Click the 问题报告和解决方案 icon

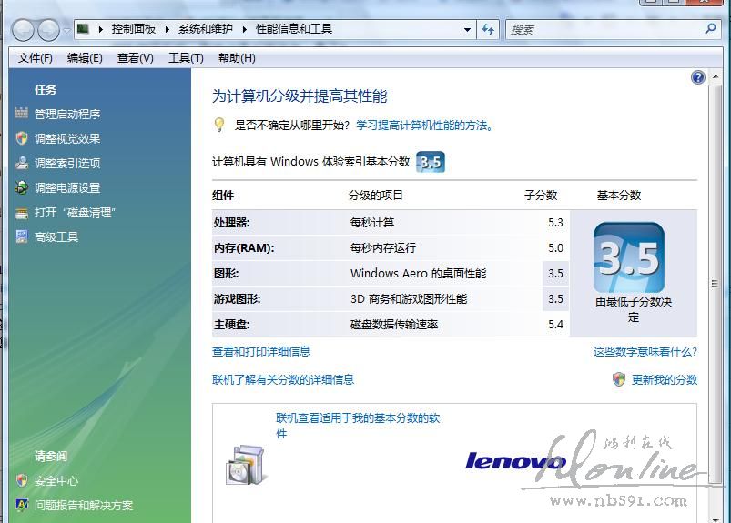(x=22, y=505)
